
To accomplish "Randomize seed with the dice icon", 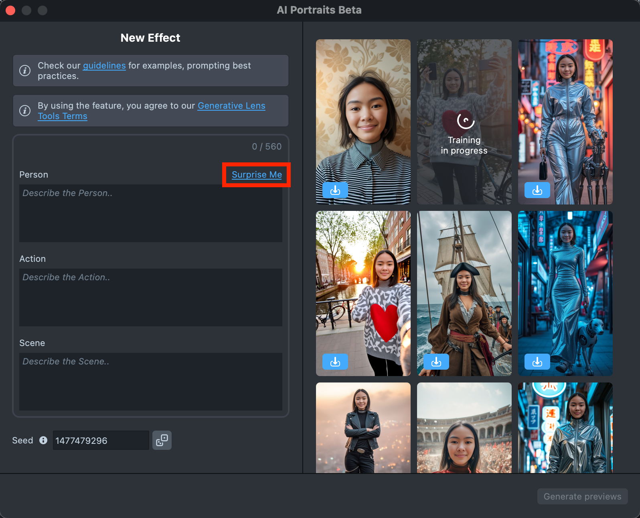I will click(x=162, y=440).
